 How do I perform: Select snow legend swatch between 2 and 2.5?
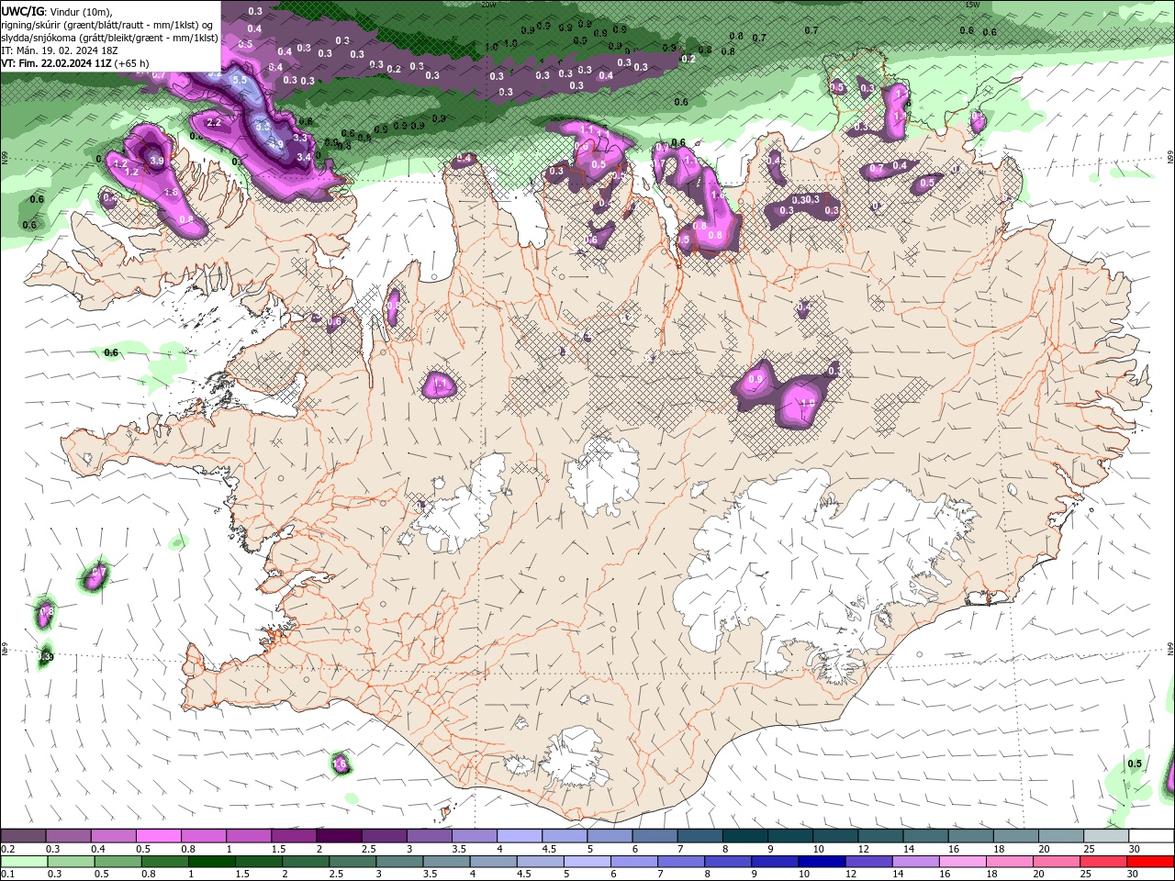coord(339,836)
